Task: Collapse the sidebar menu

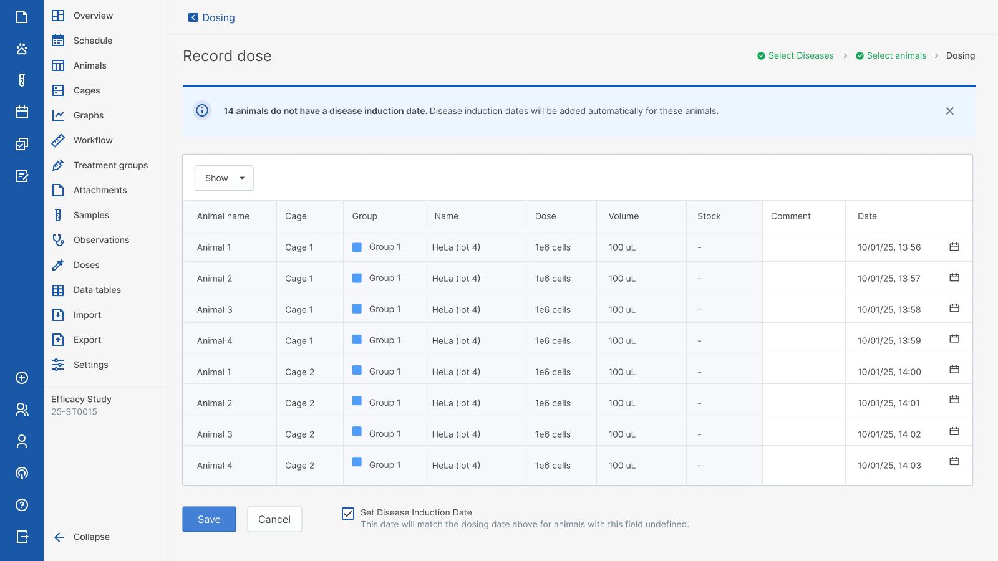Action: [x=82, y=537]
